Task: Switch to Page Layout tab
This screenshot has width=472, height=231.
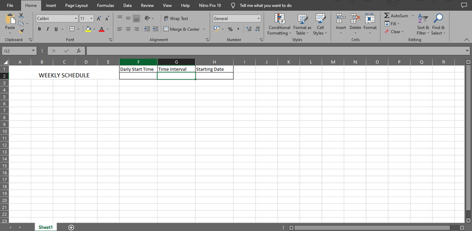Action: point(76,6)
